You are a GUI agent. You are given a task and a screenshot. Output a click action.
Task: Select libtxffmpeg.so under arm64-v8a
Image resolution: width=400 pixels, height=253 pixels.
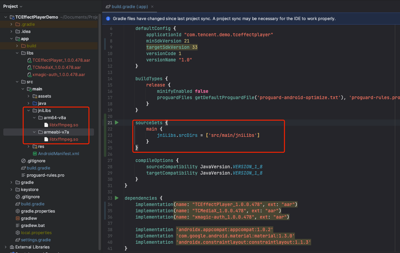coord(64,125)
